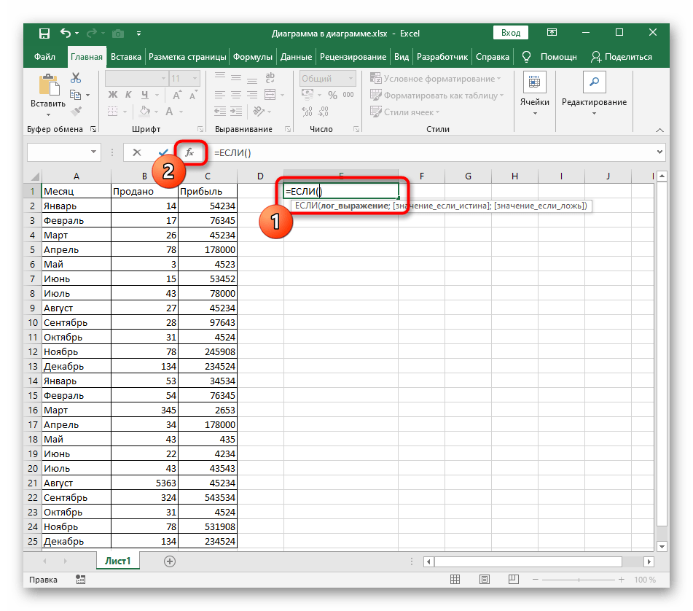
Task: Select the column G header
Action: (x=468, y=176)
